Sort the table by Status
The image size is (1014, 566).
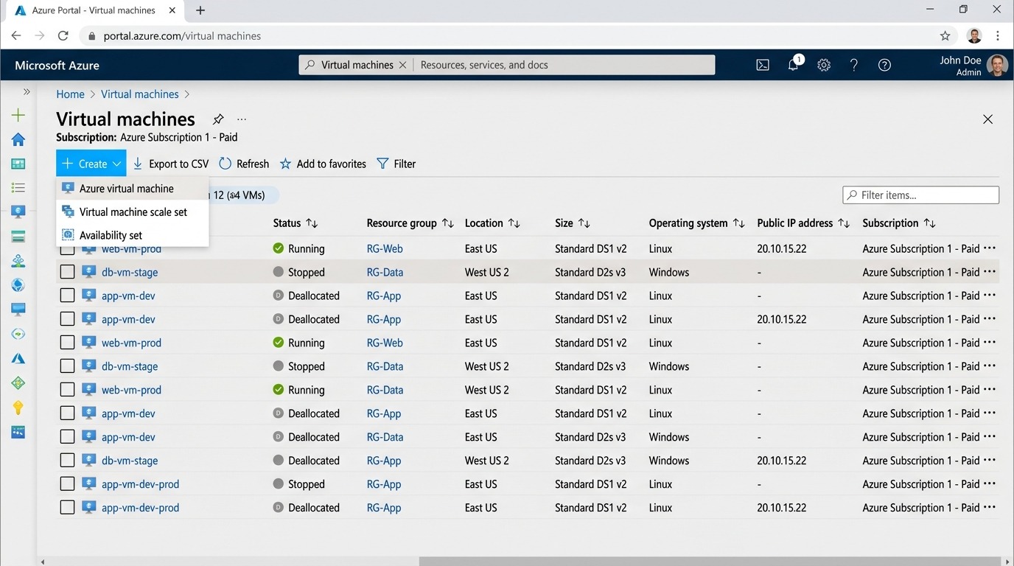(x=296, y=223)
